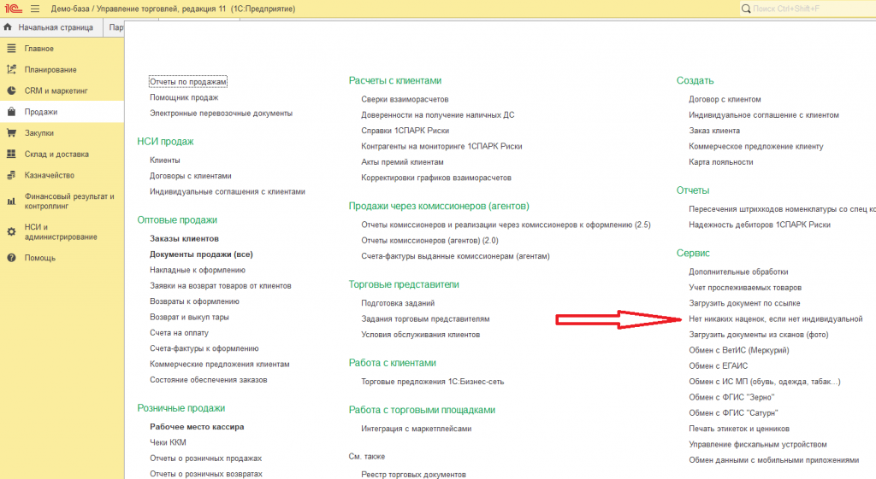Image resolution: width=876 pixels, height=479 pixels.
Task: Create Договор с клиентом
Action: pyautogui.click(x=725, y=99)
